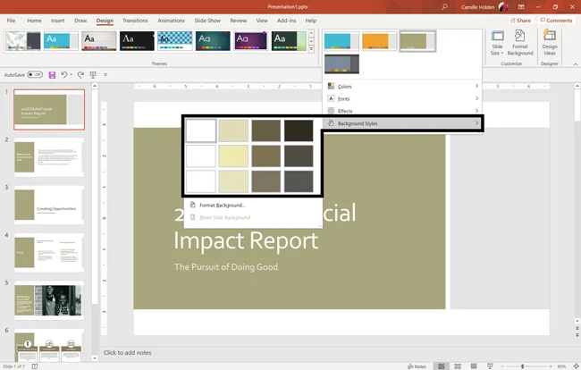The width and height of the screenshot is (581, 370).
Task: Click the Colors icon in variants menu
Action: pyautogui.click(x=331, y=86)
